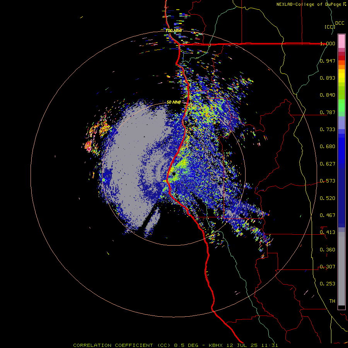Click the [CC] units label
The width and height of the screenshot is (348, 348).
(330, 27)
